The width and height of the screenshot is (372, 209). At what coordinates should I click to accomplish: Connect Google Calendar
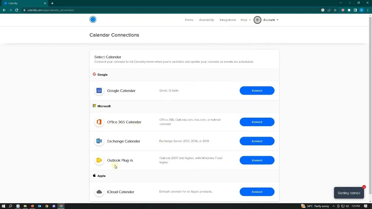click(257, 91)
